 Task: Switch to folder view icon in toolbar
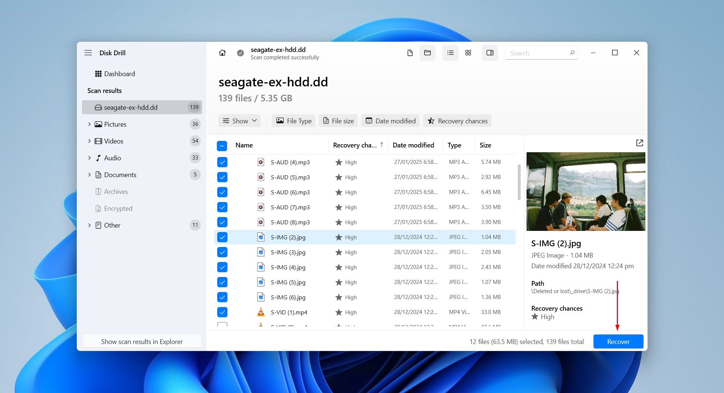point(427,53)
